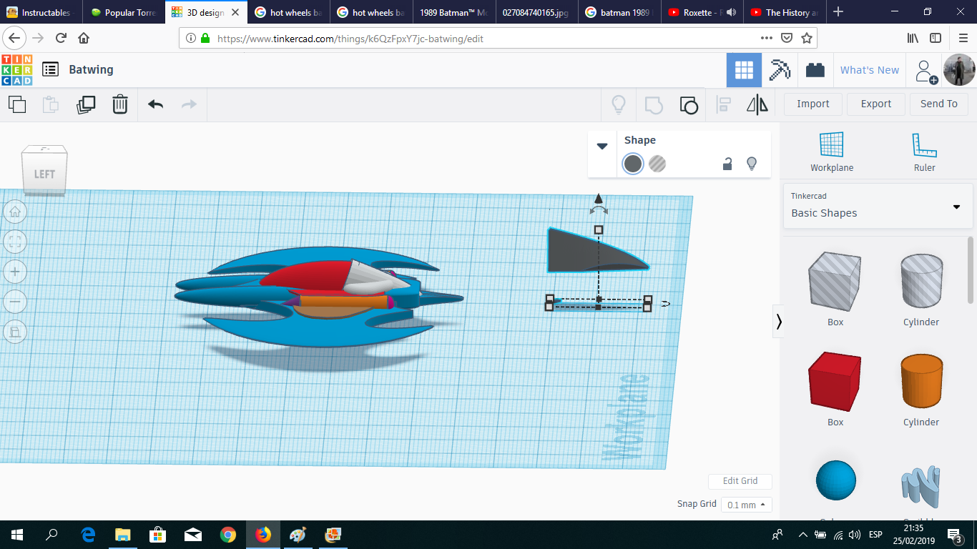This screenshot has height=549, width=977.
Task: Select the Solid shape mode swatch
Action: coord(633,164)
